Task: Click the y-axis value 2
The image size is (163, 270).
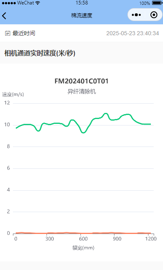Action: coord(8,211)
